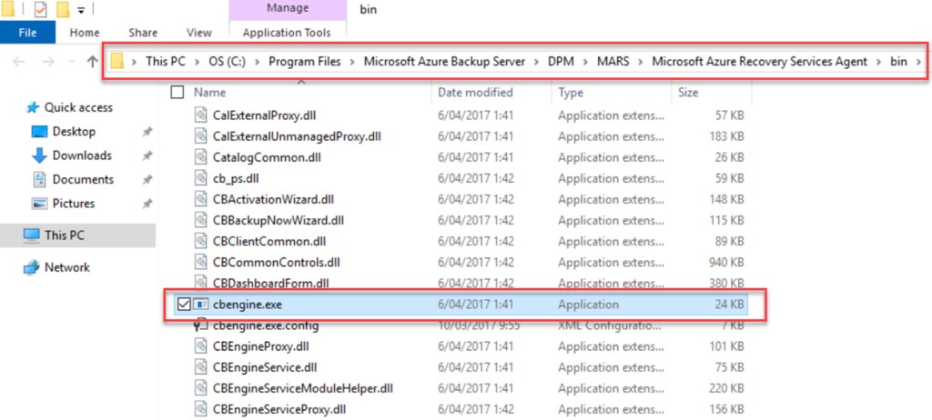Screen dimensions: 932x420
Task: Click the Properties icon in quick access toolbar
Action: (x=40, y=11)
